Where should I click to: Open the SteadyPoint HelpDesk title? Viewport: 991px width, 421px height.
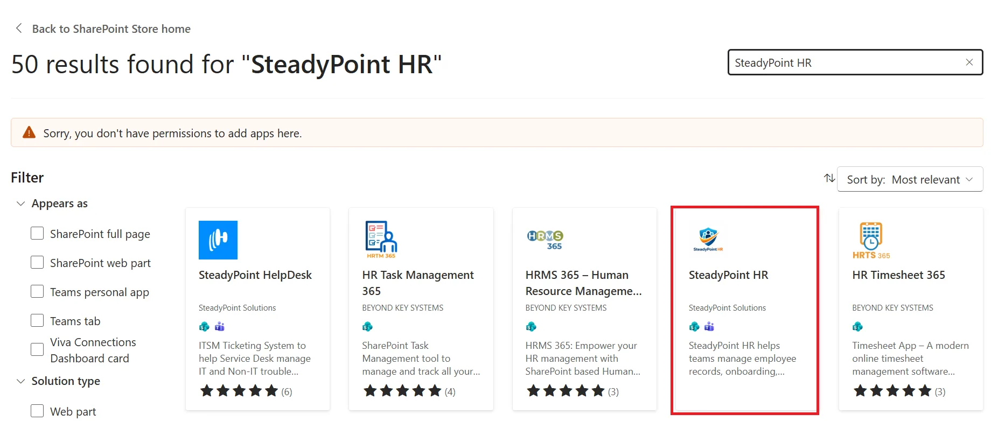[x=255, y=275]
